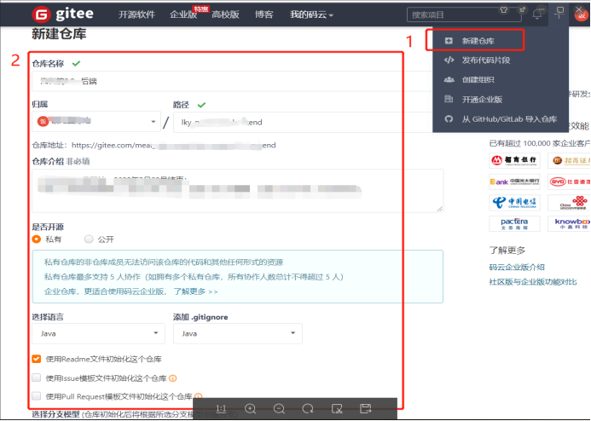Select the 公开 radio button
Image resolution: width=591 pixels, height=421 pixels.
click(89, 239)
